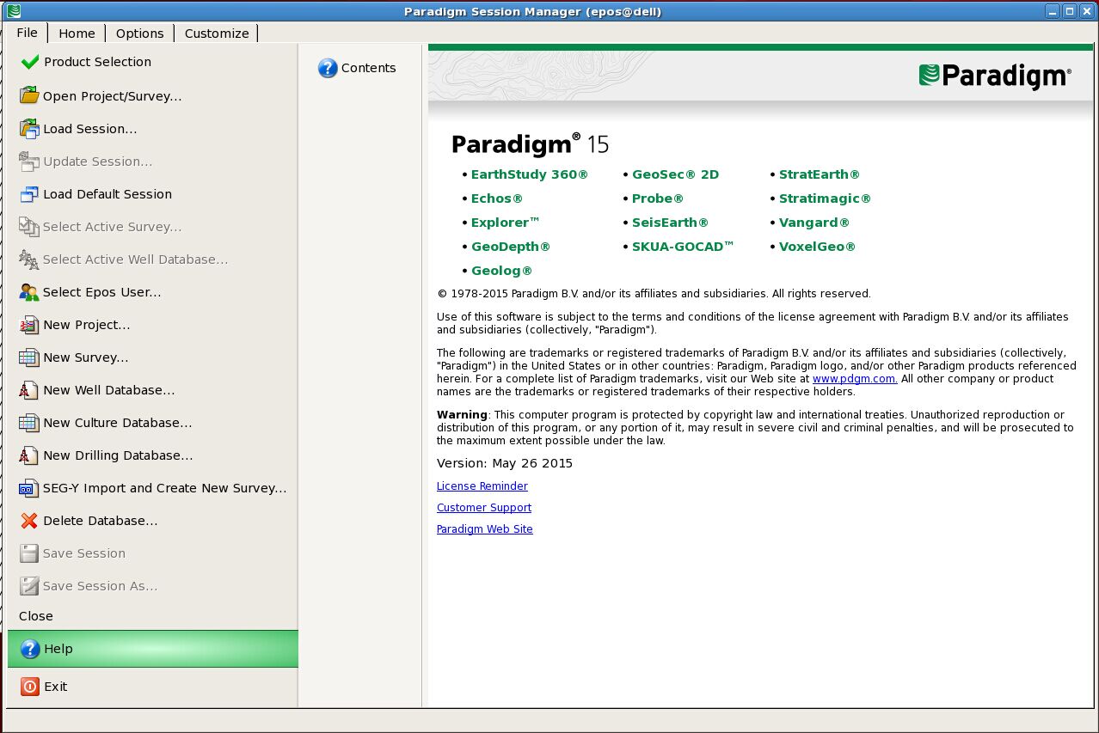Click the SEG-Y Import icon

(x=29, y=488)
